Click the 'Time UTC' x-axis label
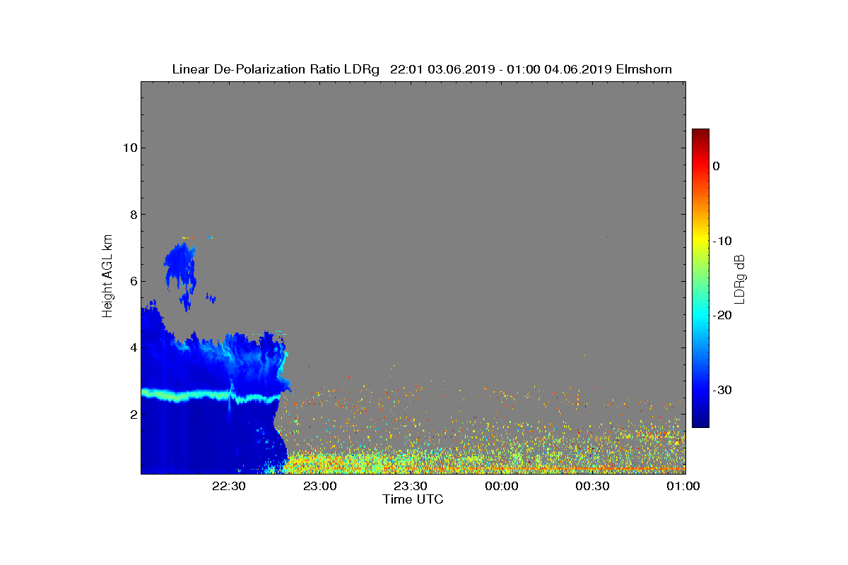The height and width of the screenshot is (565, 848). click(413, 499)
